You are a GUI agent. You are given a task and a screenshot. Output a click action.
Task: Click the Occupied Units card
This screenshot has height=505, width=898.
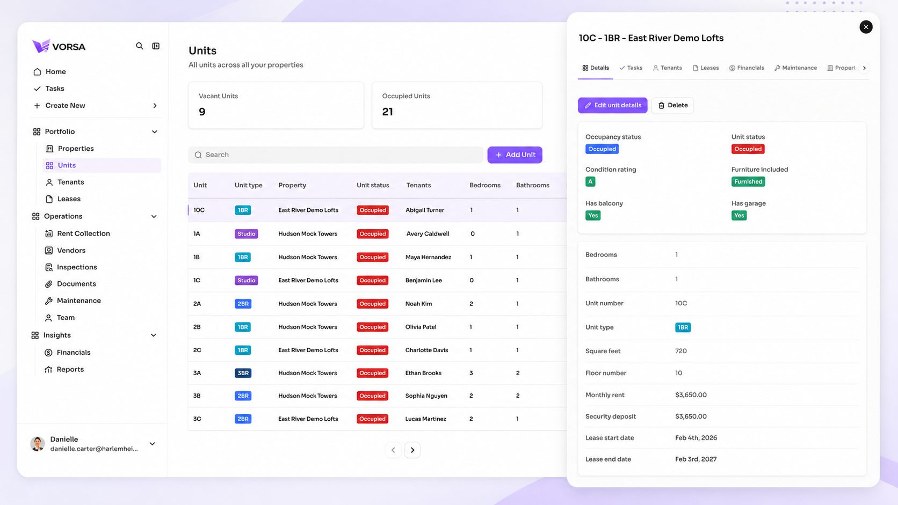click(x=457, y=105)
